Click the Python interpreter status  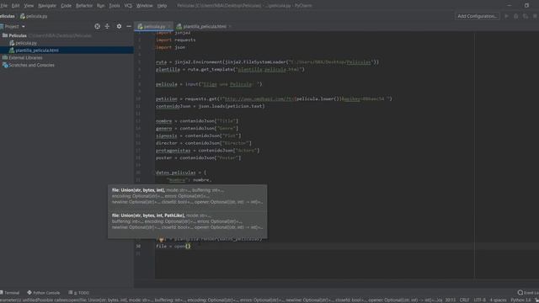[520, 300]
